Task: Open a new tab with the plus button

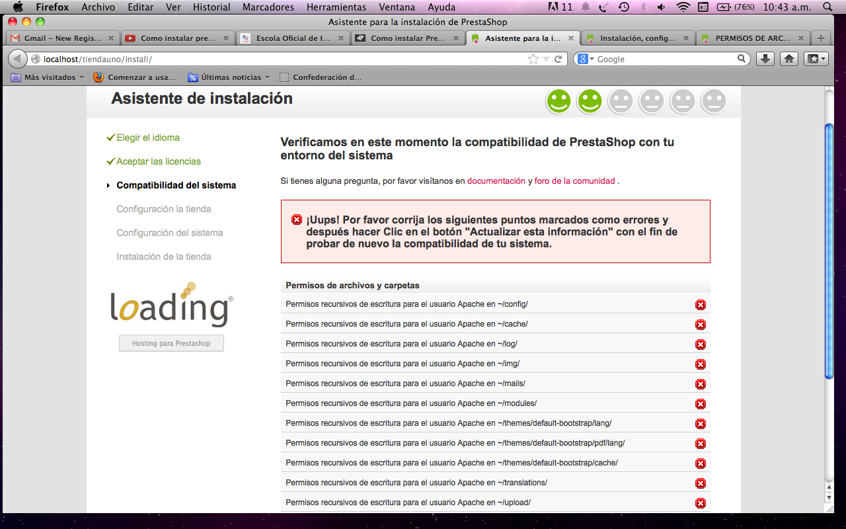Action: [821, 38]
